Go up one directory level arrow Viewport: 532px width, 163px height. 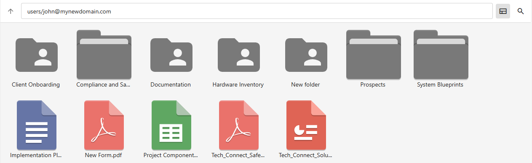11,11
